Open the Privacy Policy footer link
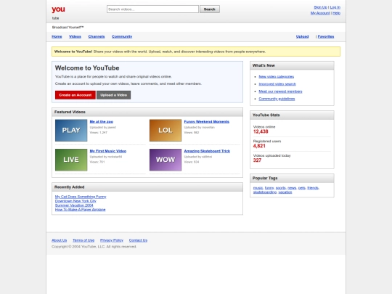 [x=112, y=240]
